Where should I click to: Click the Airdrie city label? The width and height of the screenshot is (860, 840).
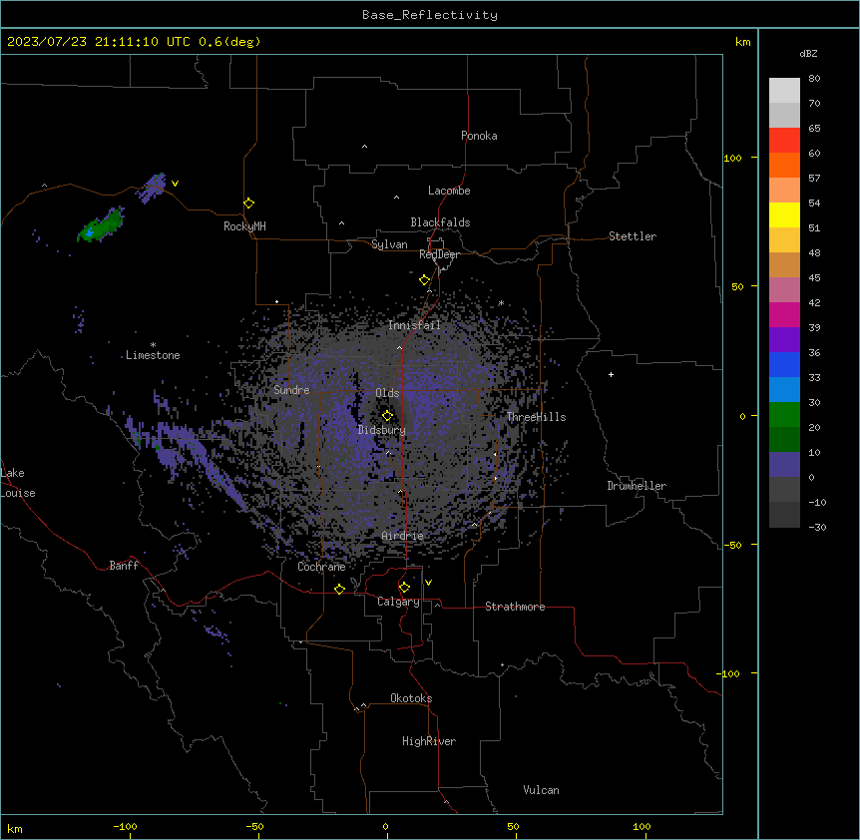click(403, 536)
